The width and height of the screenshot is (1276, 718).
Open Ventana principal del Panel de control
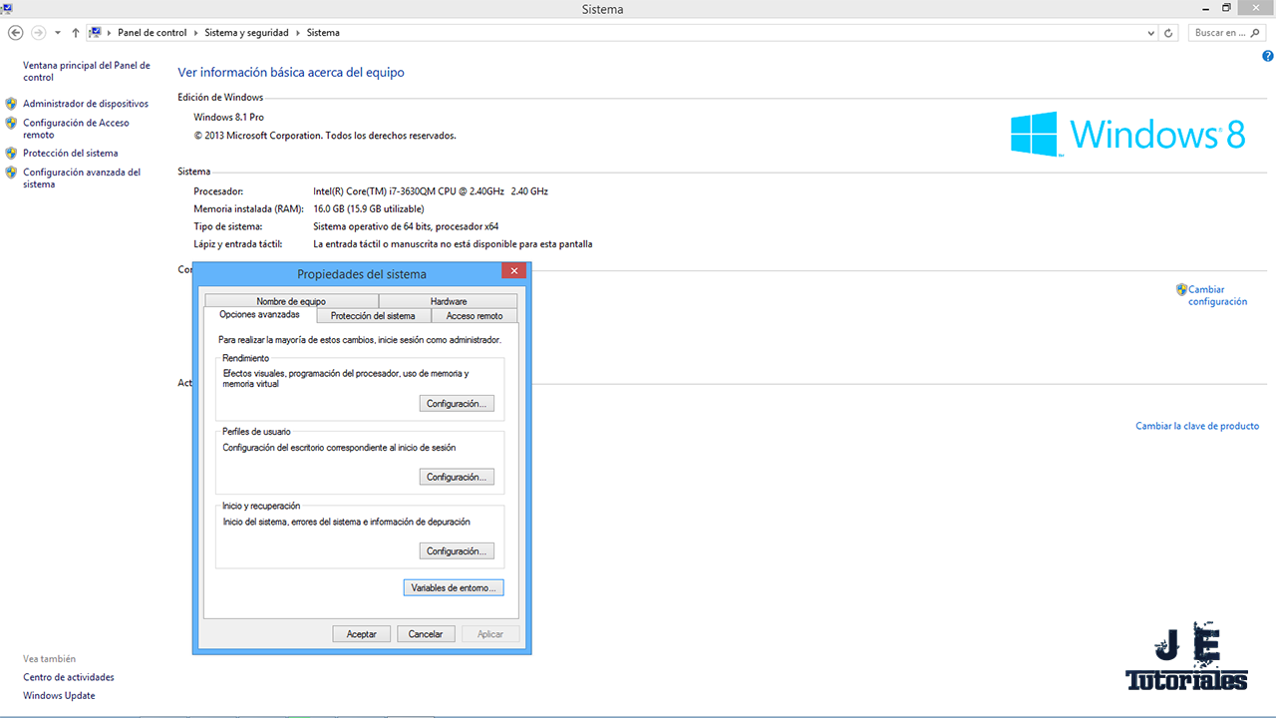click(87, 71)
